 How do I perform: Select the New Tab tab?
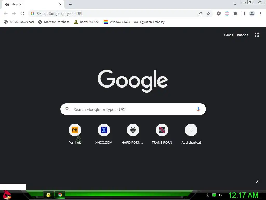(33, 4)
